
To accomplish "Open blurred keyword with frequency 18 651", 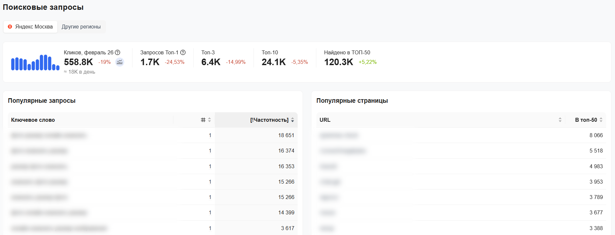I will 49,136.
